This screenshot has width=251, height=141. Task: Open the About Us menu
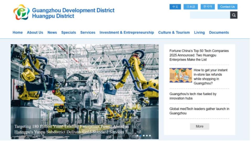tap(35, 33)
